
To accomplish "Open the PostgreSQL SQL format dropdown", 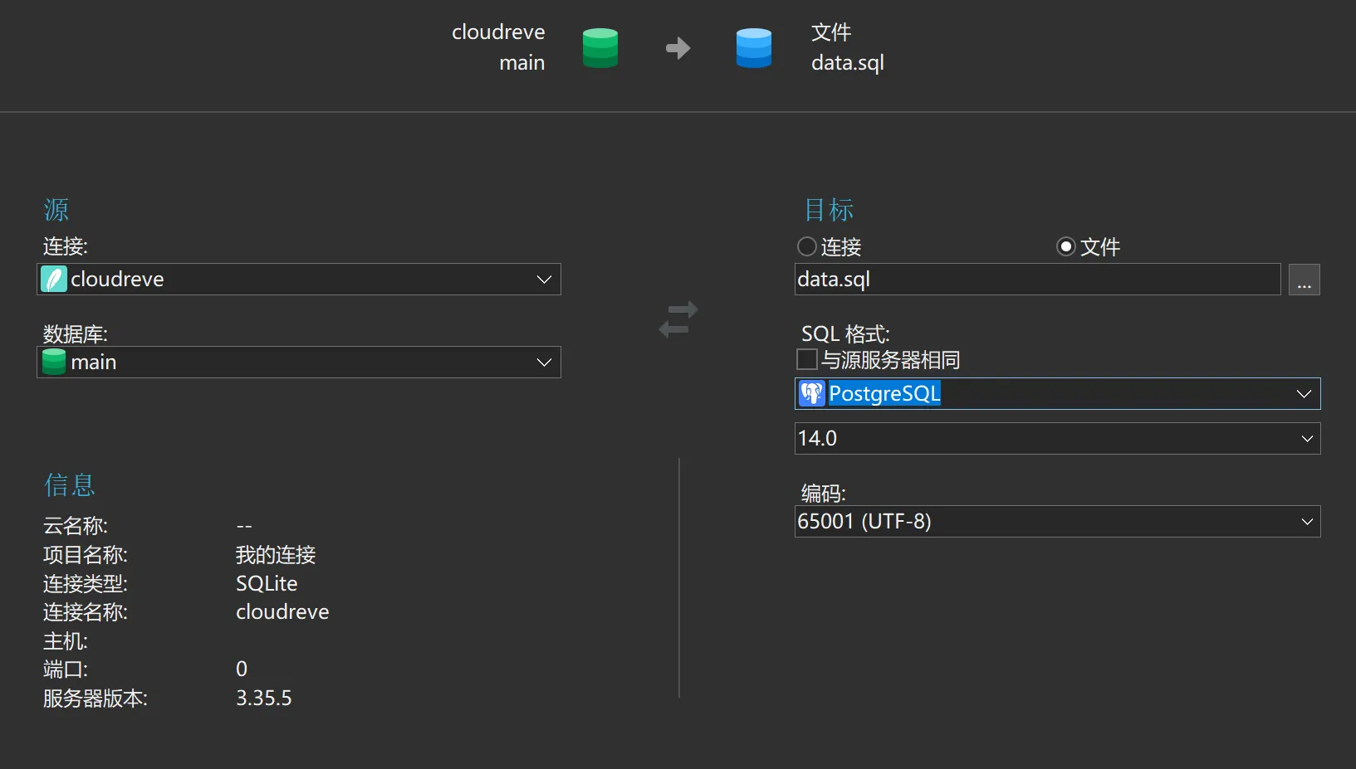I will tap(1057, 393).
